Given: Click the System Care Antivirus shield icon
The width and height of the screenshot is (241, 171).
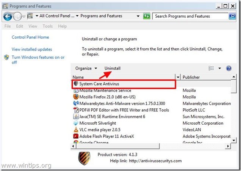Looking at the screenshot, I should tap(76, 84).
